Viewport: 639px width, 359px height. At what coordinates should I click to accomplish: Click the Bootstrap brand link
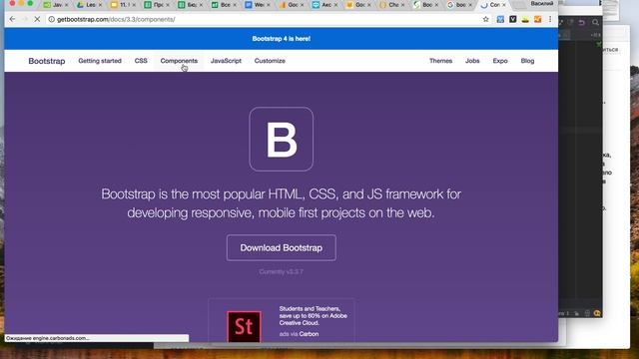47,61
